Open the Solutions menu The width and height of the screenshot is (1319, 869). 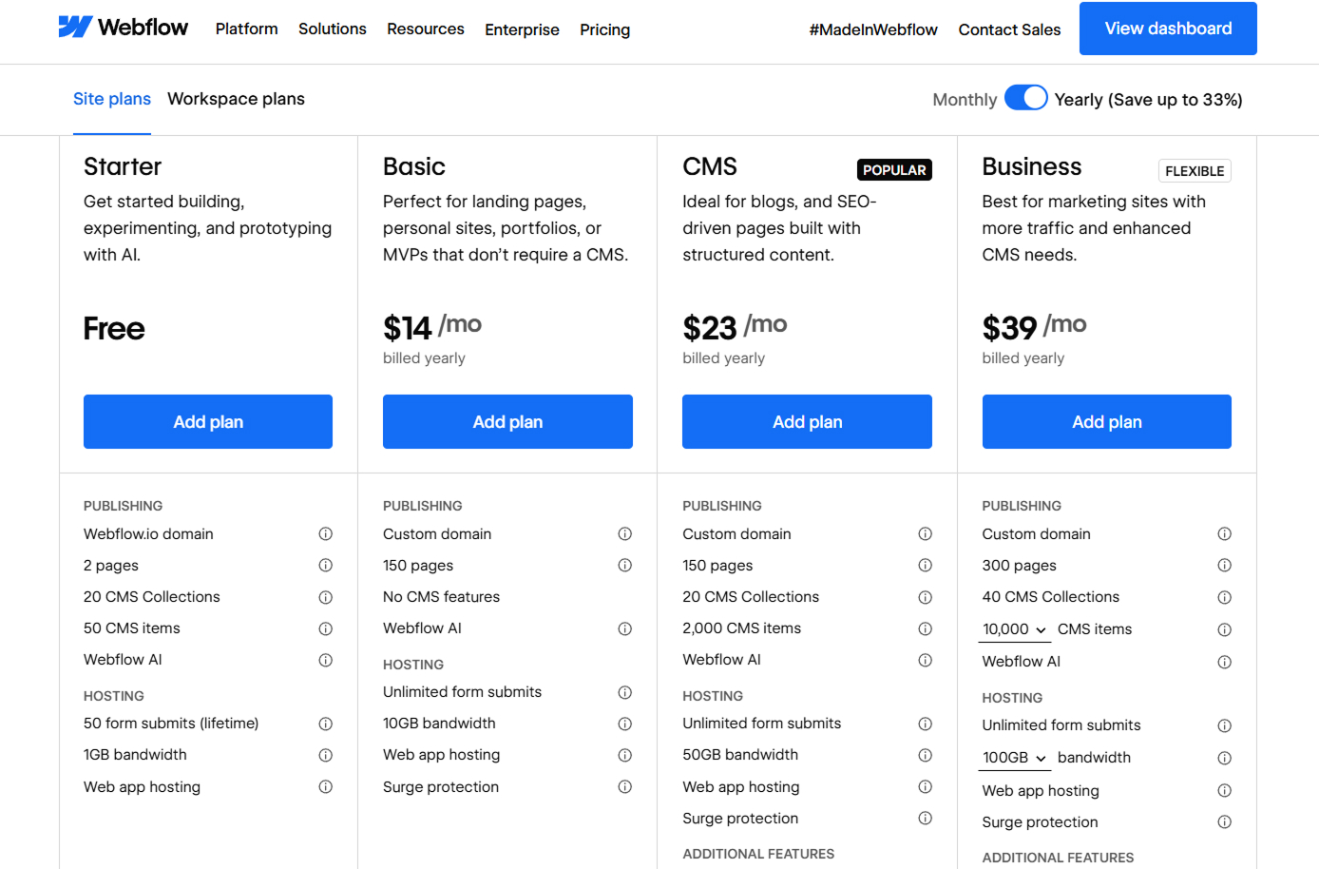tap(333, 29)
